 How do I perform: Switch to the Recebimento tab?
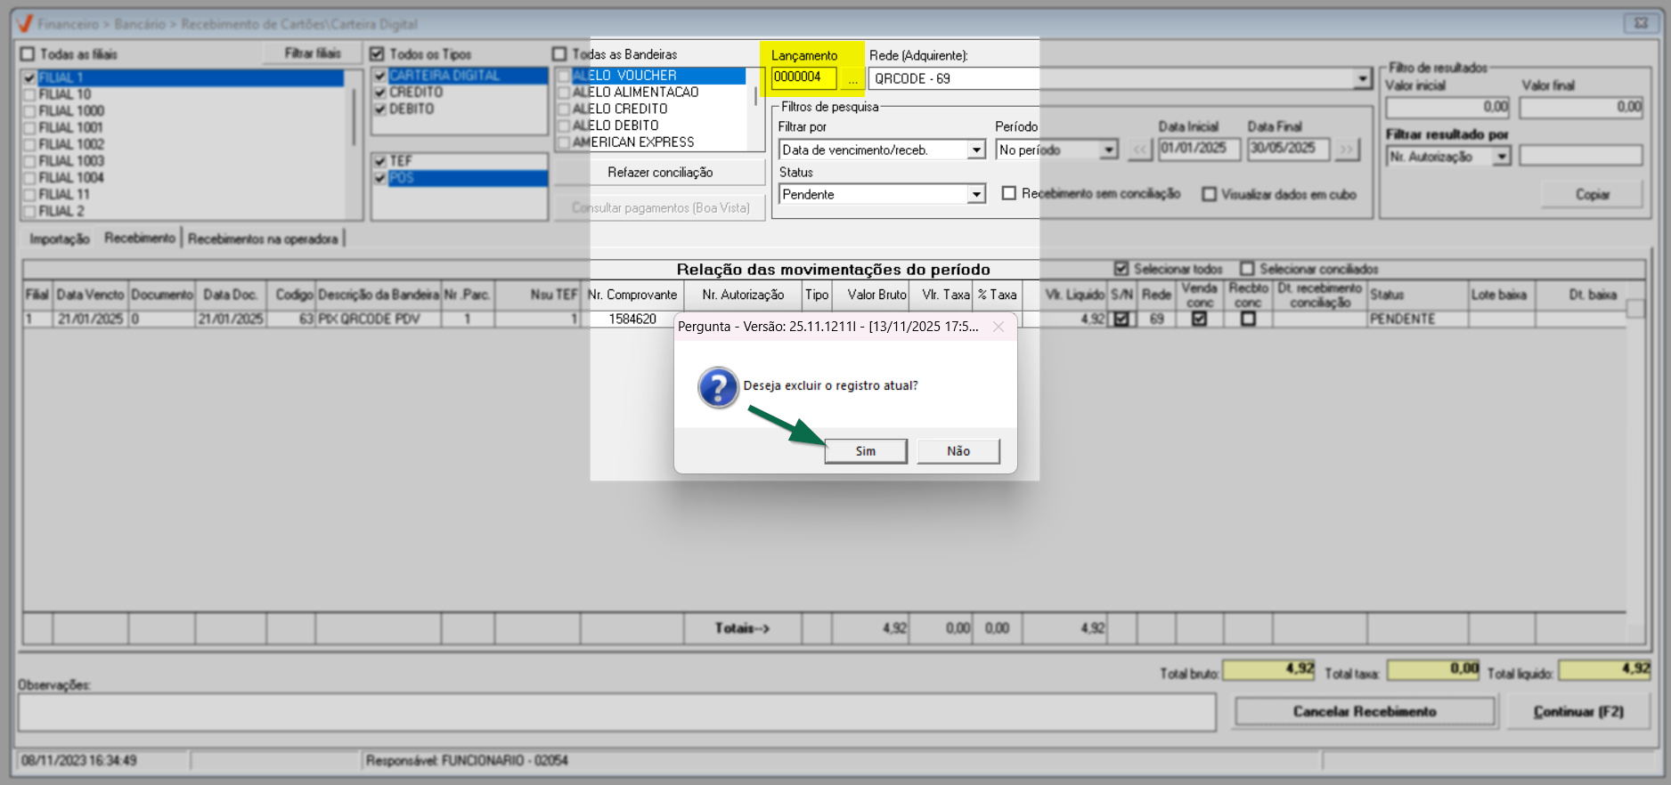click(x=140, y=238)
